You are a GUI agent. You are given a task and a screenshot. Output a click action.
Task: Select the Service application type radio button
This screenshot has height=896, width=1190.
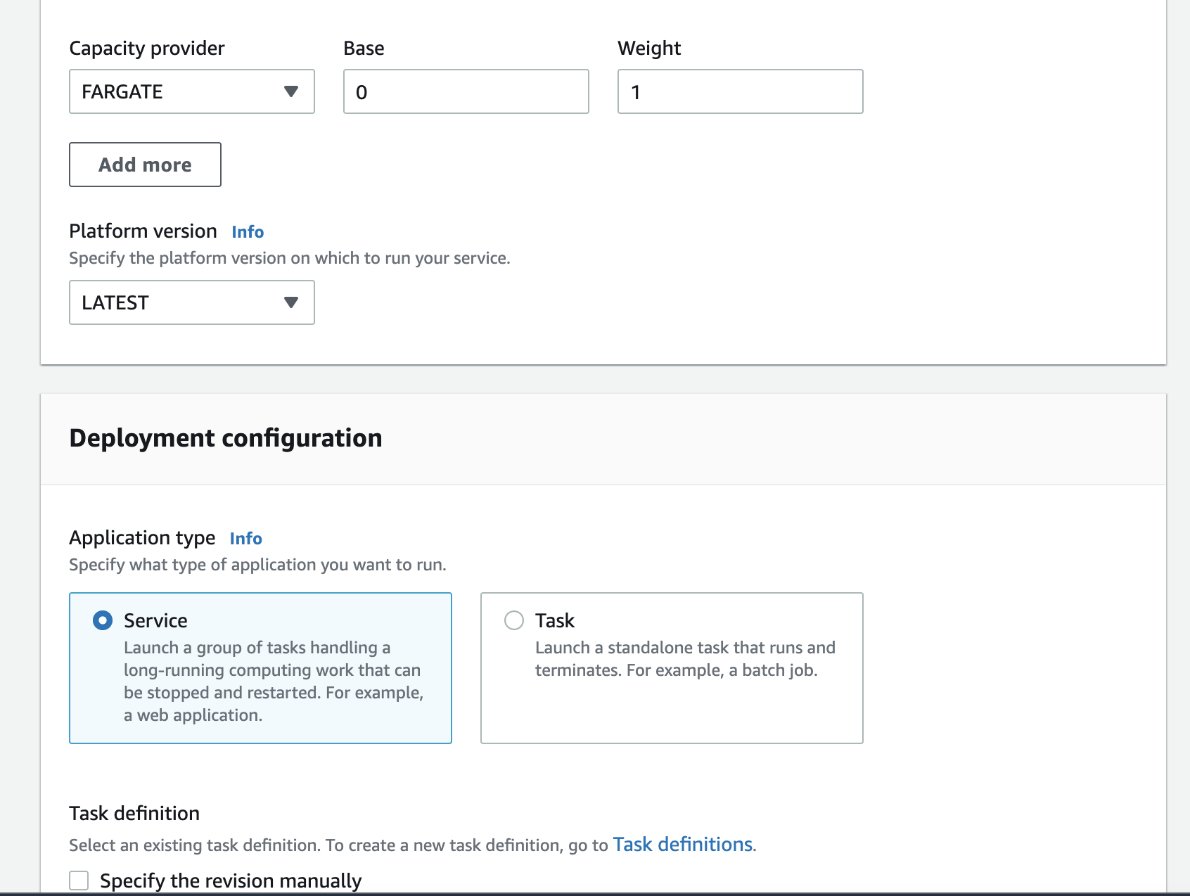click(102, 620)
